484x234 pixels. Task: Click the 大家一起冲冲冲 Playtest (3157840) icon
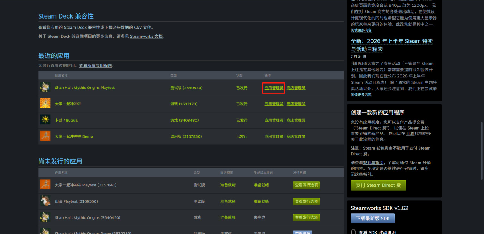coord(45,185)
